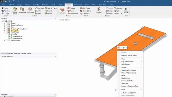The width and height of the screenshot is (172, 97).
Task: Open the Enclosure tool
Action: coord(30,10)
